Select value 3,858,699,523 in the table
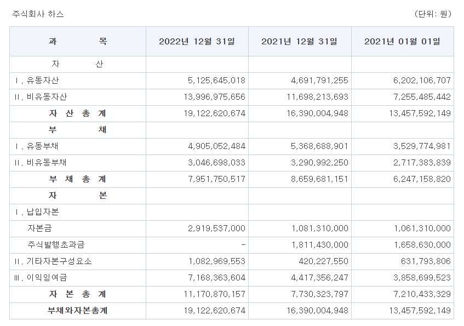This screenshot has height=326, width=464. click(422, 278)
